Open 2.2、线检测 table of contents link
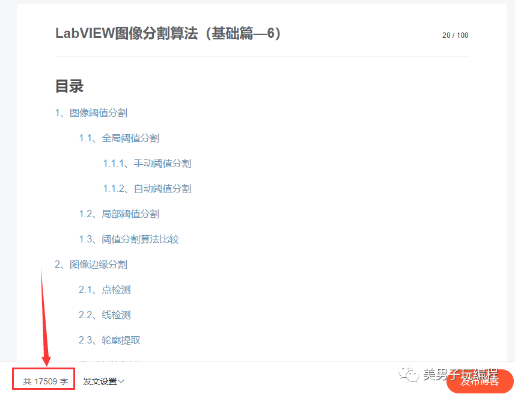 (x=105, y=315)
